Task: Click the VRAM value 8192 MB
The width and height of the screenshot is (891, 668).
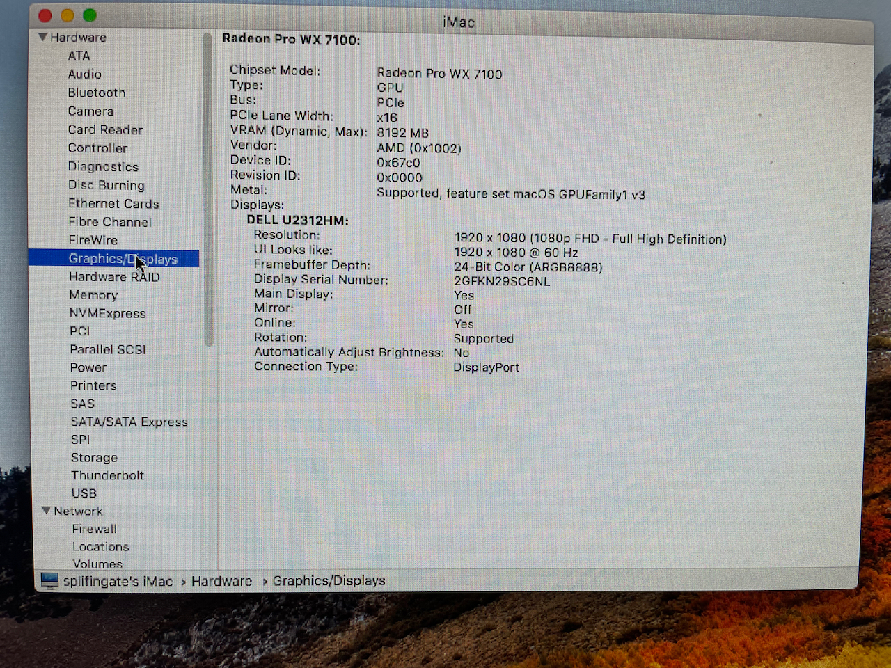Action: click(403, 133)
